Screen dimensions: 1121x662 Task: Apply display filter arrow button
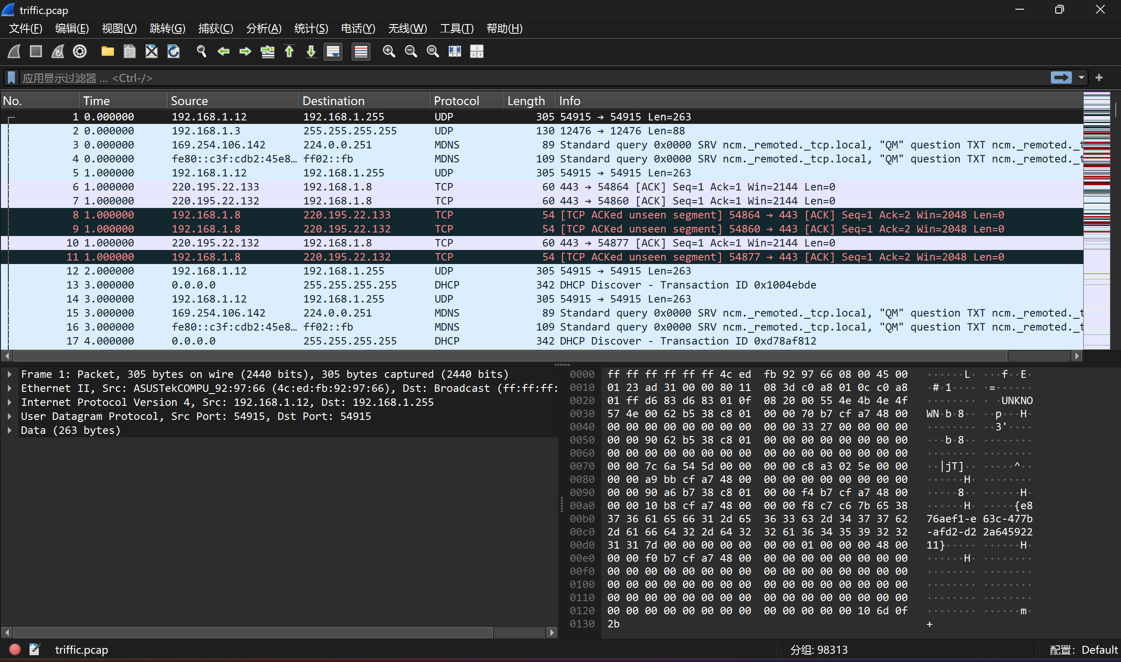pyautogui.click(x=1061, y=77)
